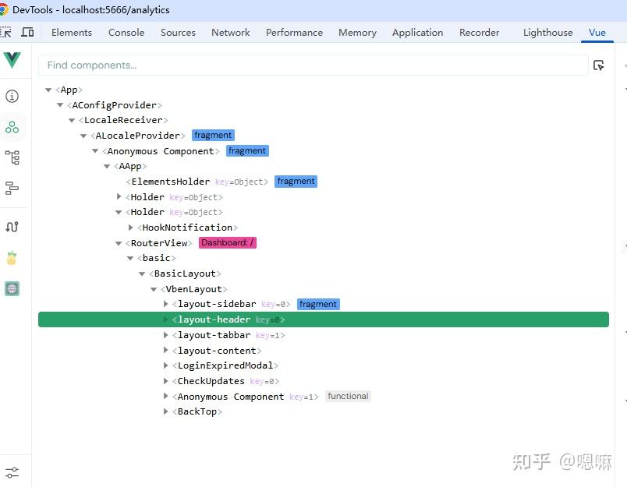627x487 pixels.
Task: Select the RouterView component in the tree
Action: [159, 242]
